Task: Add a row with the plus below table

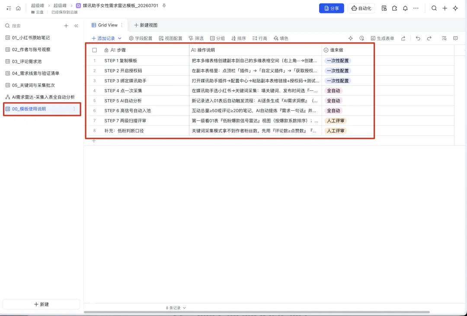Action: click(x=94, y=141)
